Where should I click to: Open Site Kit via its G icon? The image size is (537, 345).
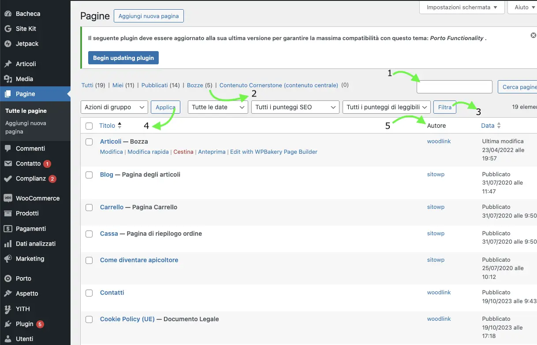pos(7,29)
